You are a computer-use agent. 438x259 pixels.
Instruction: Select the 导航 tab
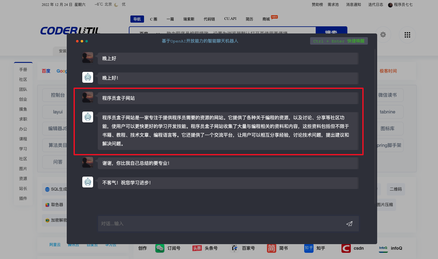[137, 19]
